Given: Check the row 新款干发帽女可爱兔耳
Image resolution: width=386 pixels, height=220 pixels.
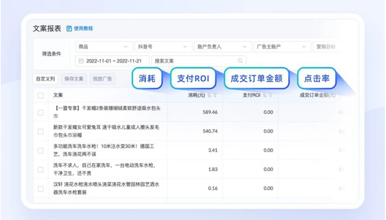Looking at the screenshot, I should 41,131.
